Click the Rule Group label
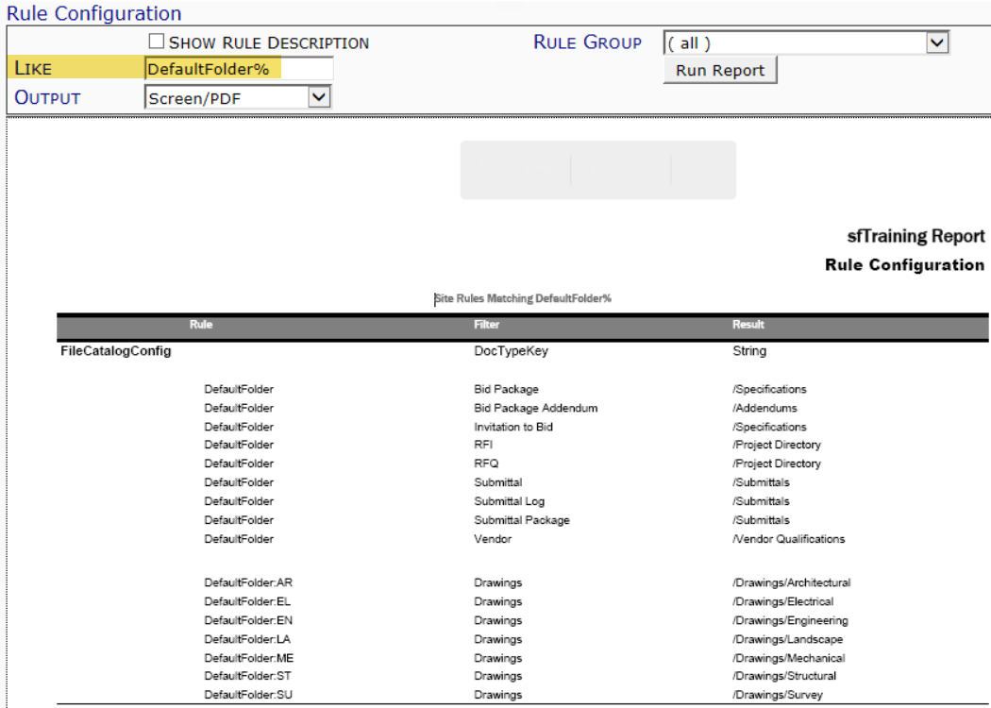The width and height of the screenshot is (991, 708). (587, 42)
